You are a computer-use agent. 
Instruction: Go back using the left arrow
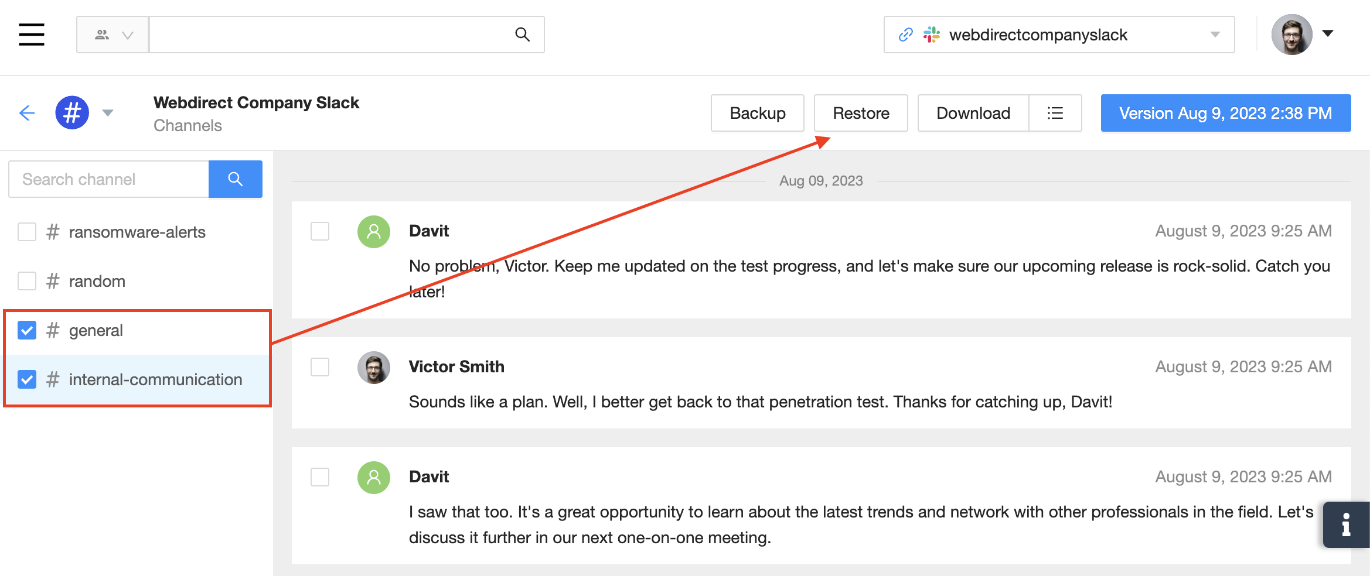point(27,112)
